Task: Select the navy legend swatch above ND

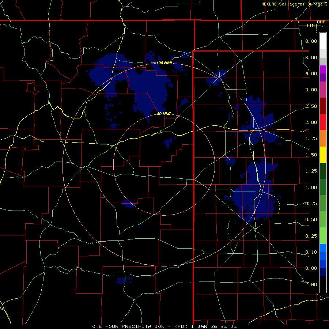Action: coord(323,272)
